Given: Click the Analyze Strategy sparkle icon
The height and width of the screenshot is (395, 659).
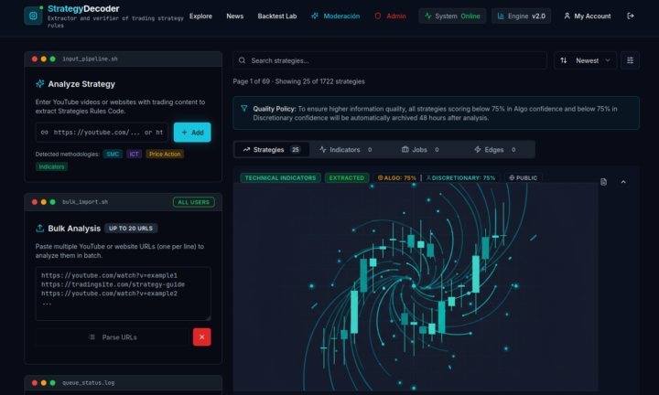Looking at the screenshot, I should [x=40, y=84].
